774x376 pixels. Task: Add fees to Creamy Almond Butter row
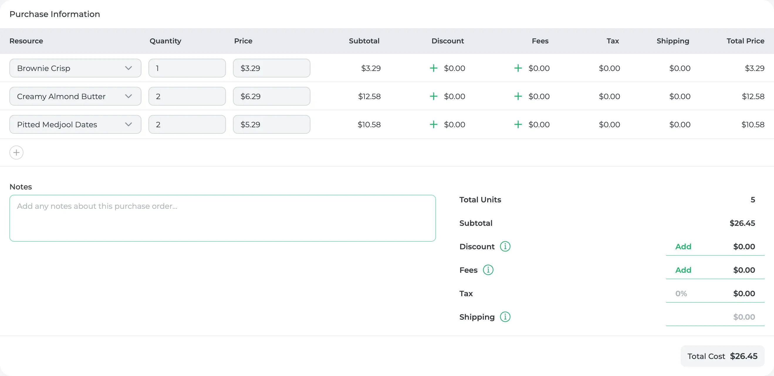pos(518,96)
